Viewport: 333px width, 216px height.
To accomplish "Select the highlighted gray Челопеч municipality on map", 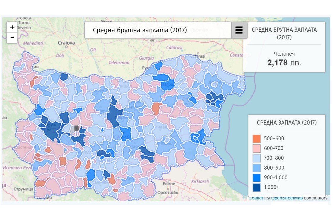I will (x=76, y=128).
